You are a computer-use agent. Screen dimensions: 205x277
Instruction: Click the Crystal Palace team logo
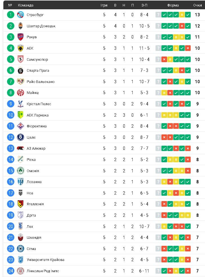21,104
